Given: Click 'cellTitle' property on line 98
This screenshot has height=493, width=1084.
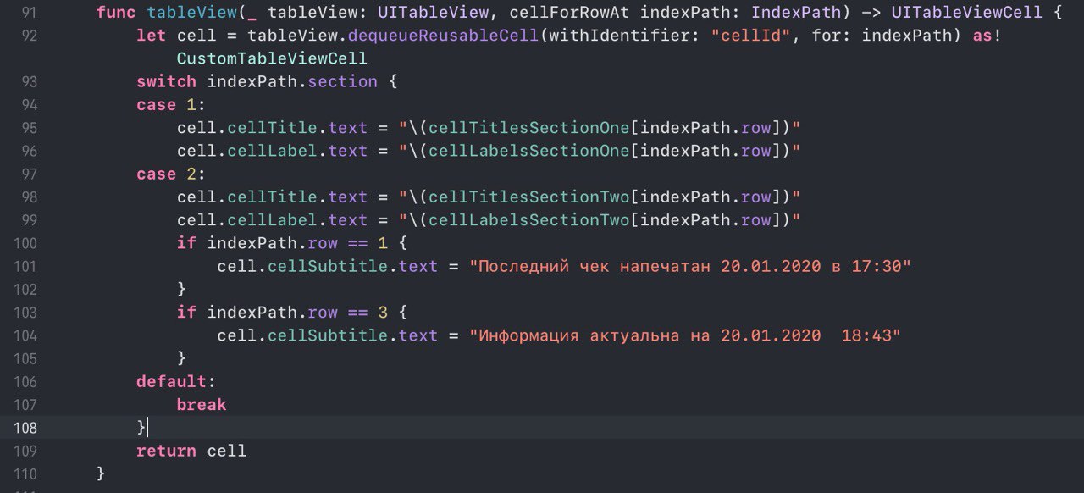Looking at the screenshot, I should tap(272, 197).
